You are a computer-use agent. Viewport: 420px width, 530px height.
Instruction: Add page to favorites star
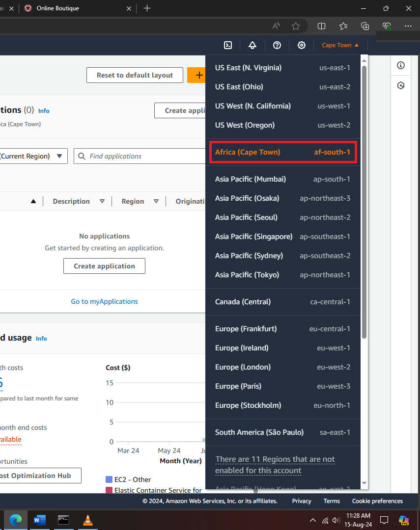[x=296, y=26]
